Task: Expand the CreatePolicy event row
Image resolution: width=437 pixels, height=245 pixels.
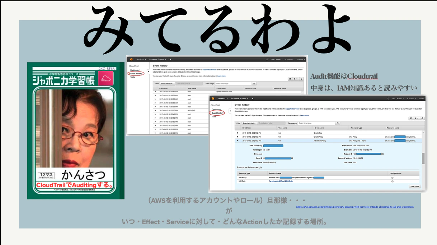Action: [238, 137]
